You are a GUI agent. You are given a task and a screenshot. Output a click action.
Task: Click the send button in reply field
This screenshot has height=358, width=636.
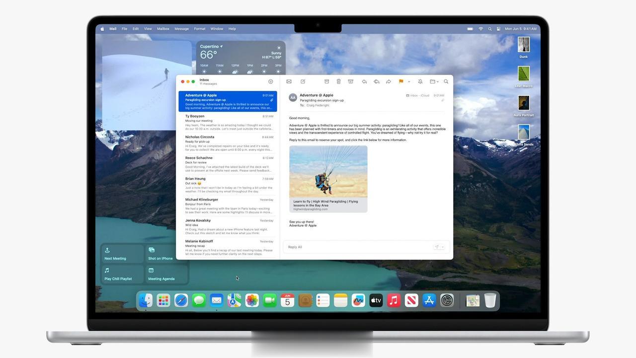click(x=437, y=247)
